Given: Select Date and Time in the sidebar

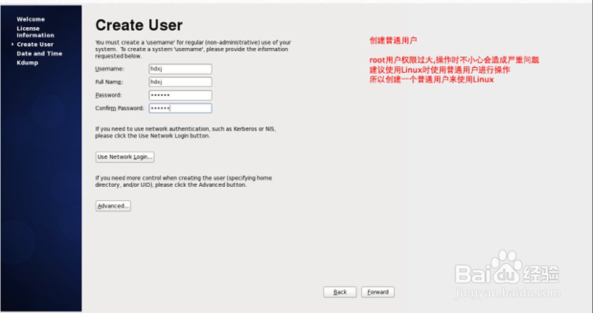Looking at the screenshot, I should 40,54.
